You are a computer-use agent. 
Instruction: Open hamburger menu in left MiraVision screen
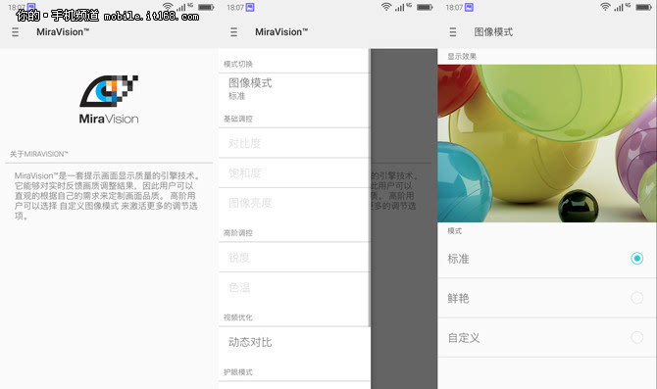15,32
